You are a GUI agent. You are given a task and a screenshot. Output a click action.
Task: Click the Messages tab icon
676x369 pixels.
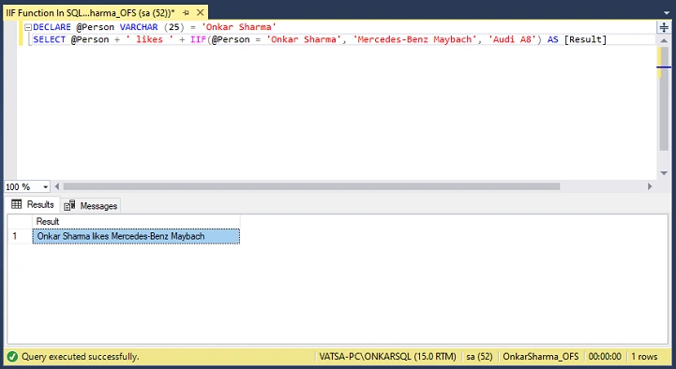pos(69,205)
